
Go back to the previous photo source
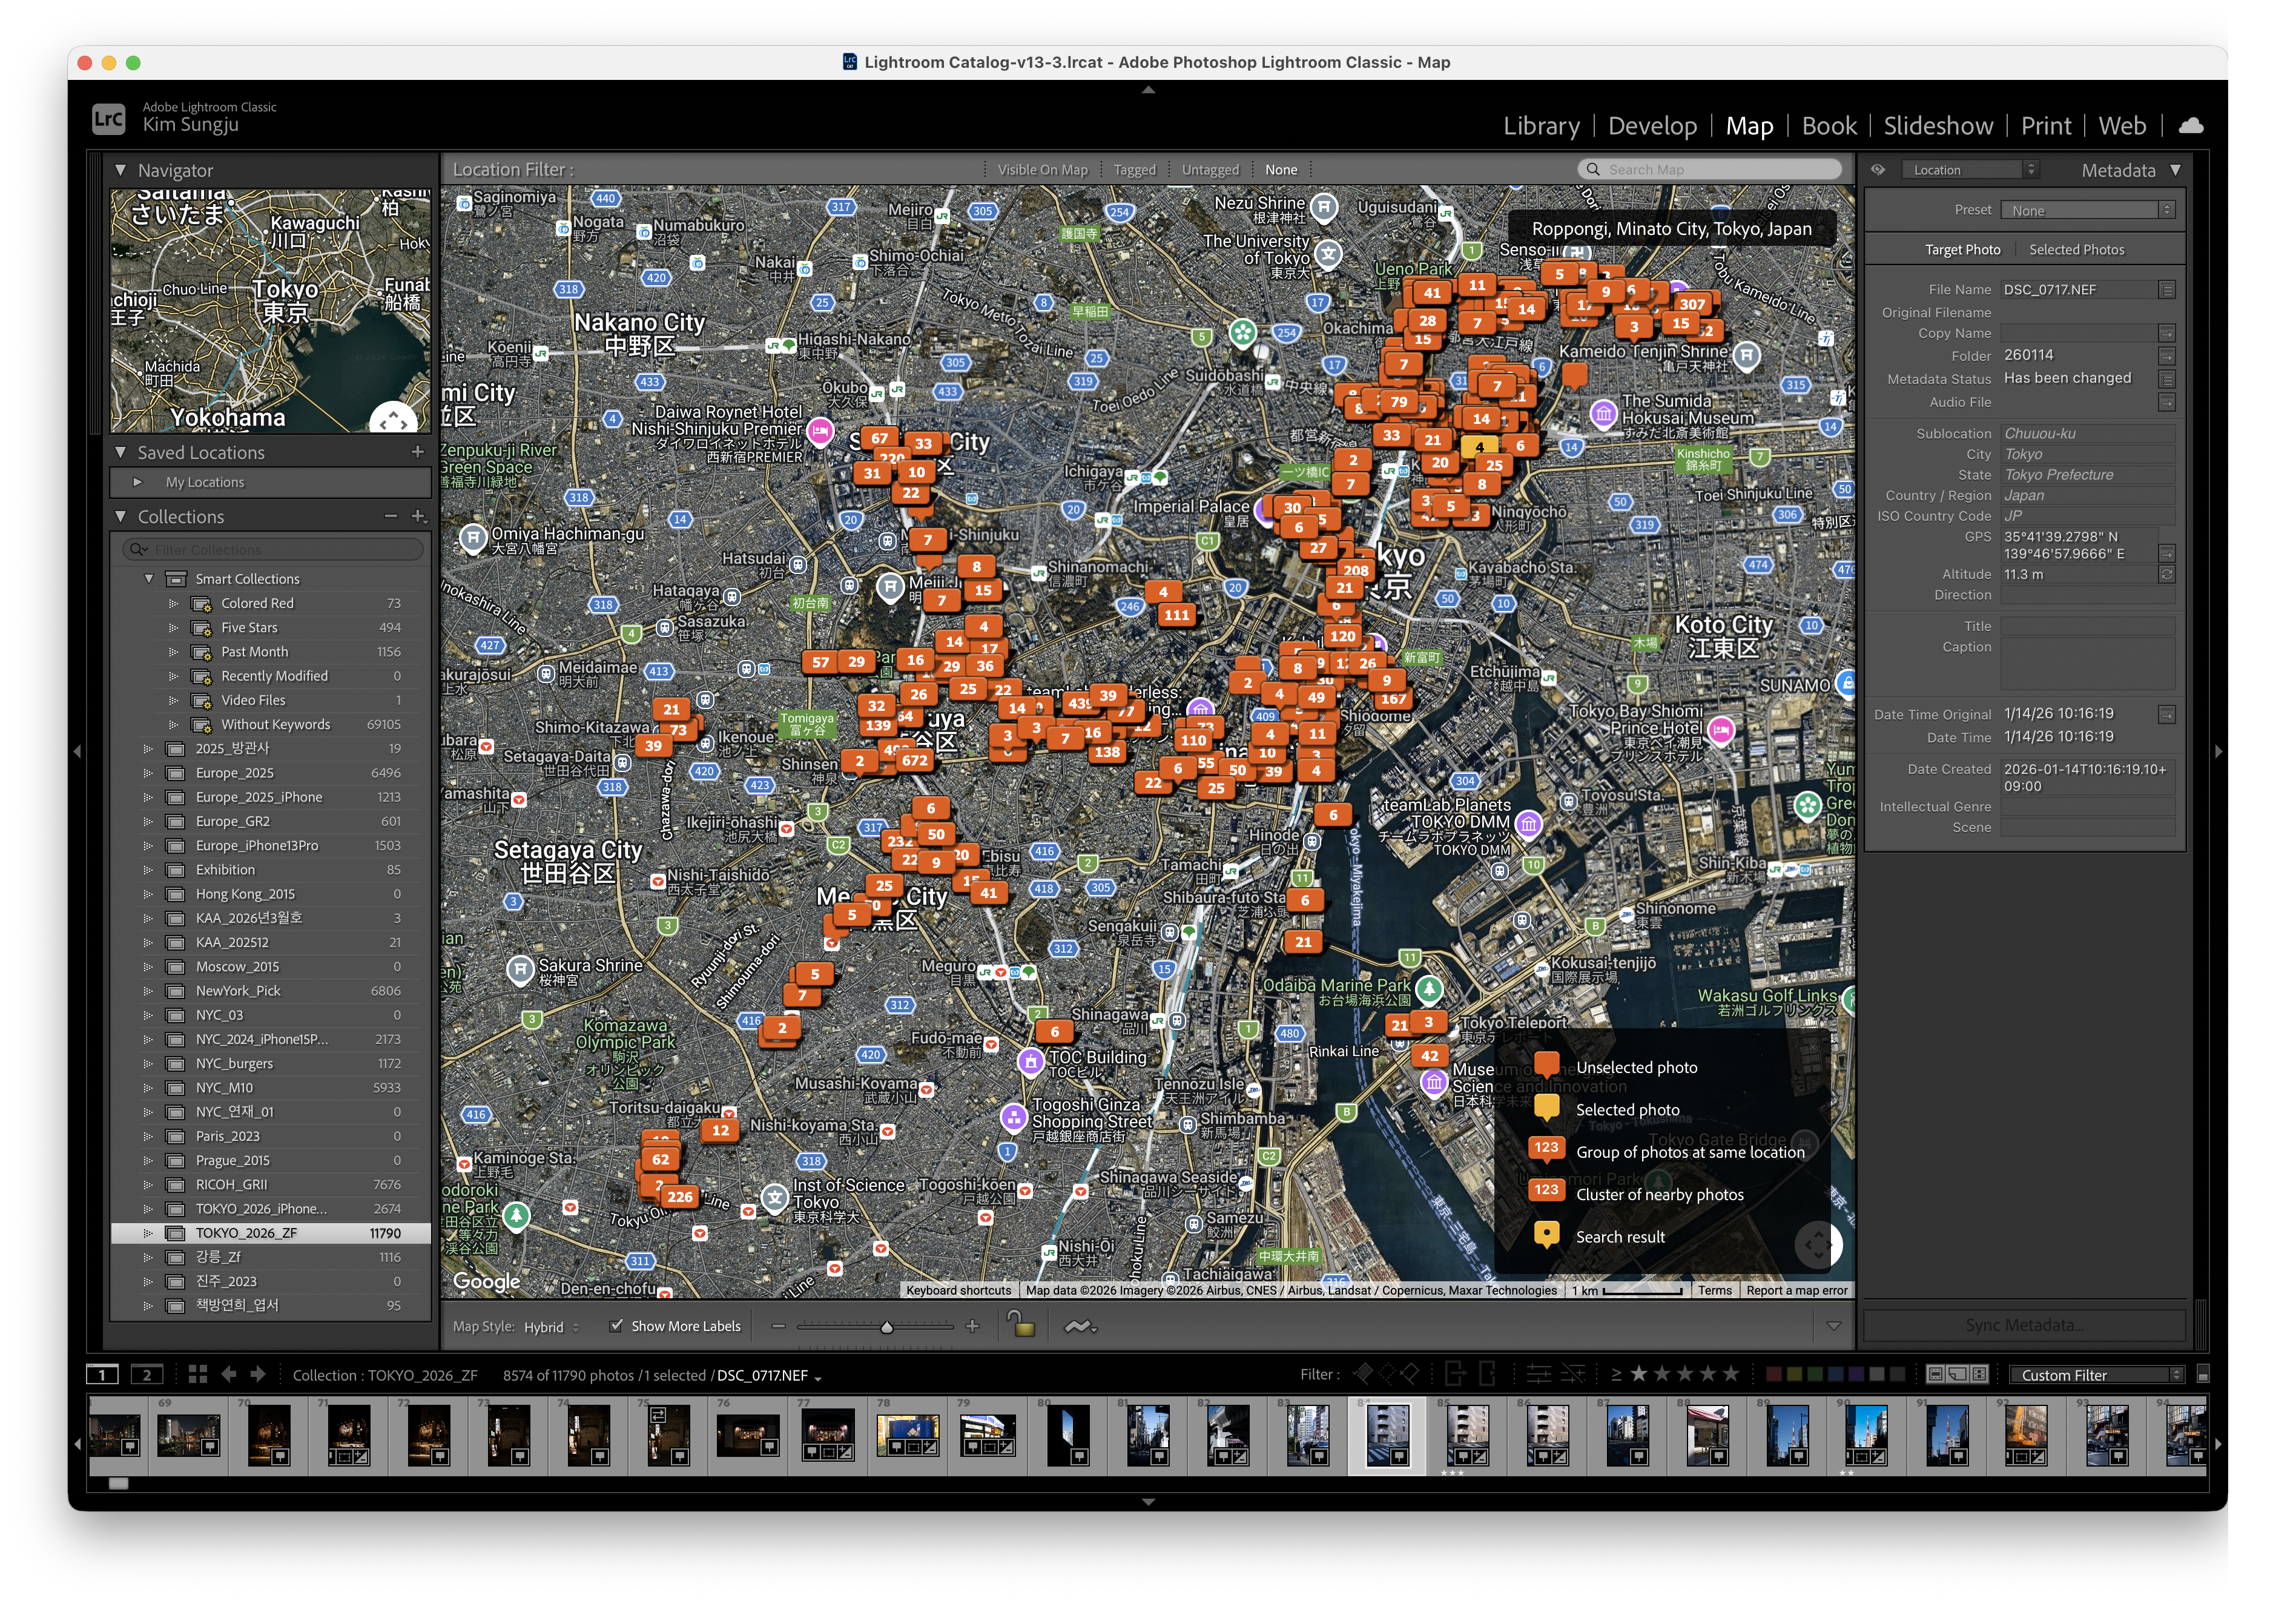tap(229, 1375)
